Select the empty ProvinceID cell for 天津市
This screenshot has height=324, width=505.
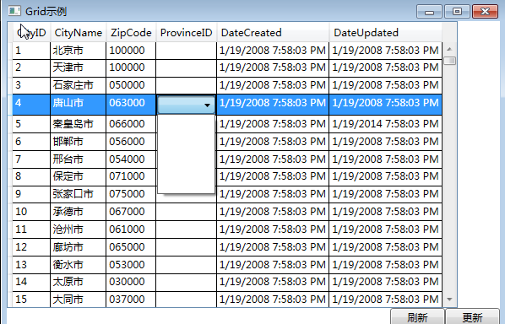(x=187, y=67)
